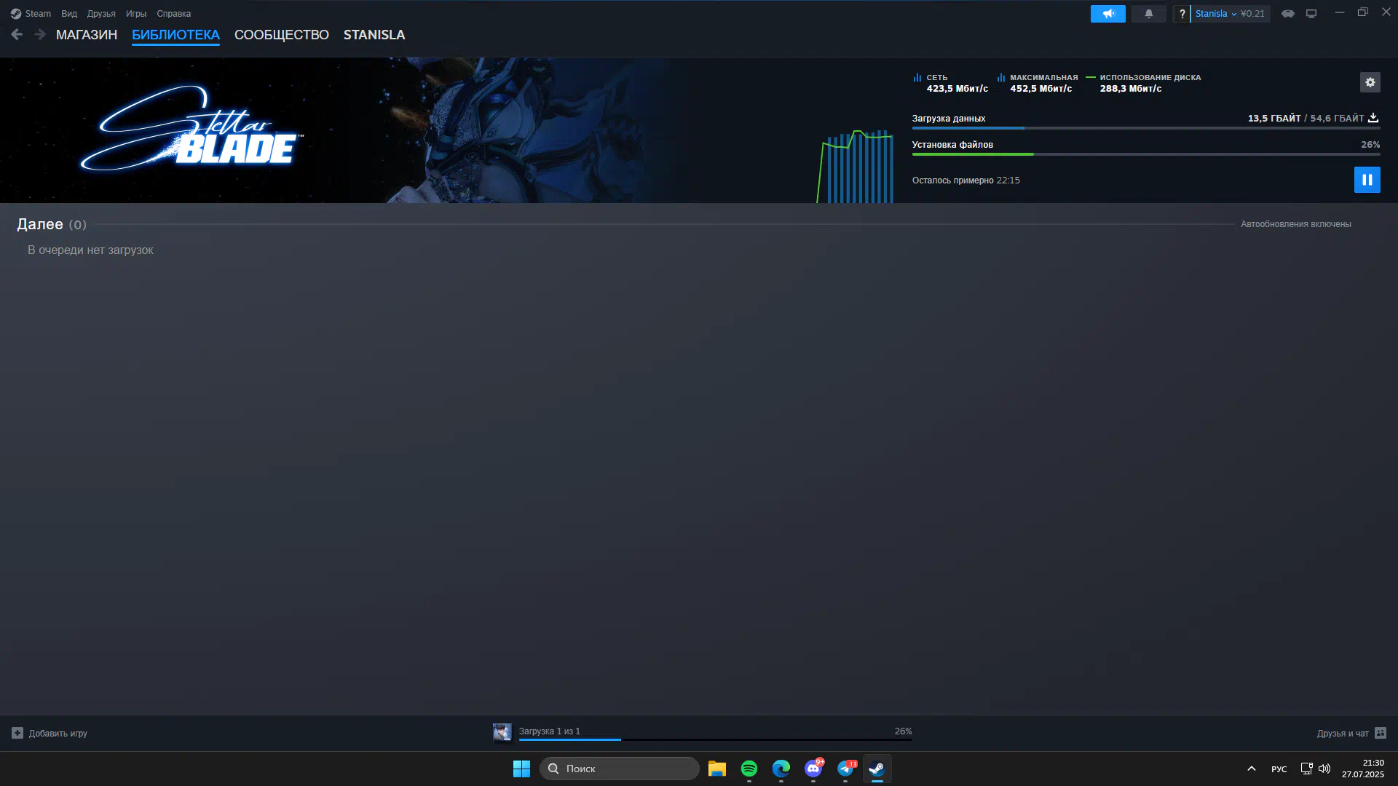
Task: Open clock and date 27.07.2025
Action: [1363, 769]
